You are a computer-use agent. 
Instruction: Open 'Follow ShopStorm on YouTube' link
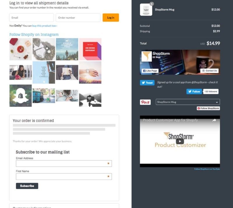[x=207, y=169]
